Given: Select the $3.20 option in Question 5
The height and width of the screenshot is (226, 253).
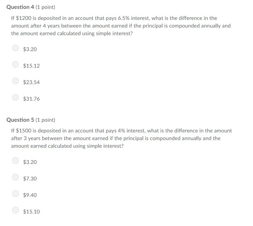Looking at the screenshot, I should coord(16,161).
